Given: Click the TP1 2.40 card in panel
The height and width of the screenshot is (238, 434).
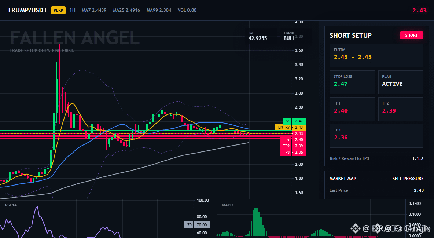Looking at the screenshot, I should point(352,109).
